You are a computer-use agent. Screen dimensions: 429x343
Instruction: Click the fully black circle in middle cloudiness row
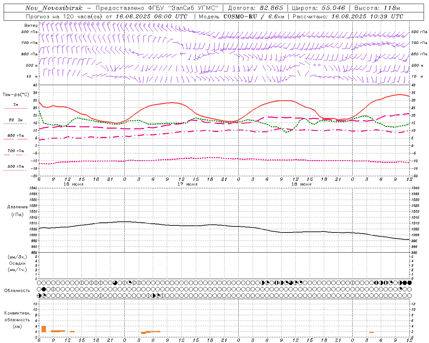tap(44, 289)
